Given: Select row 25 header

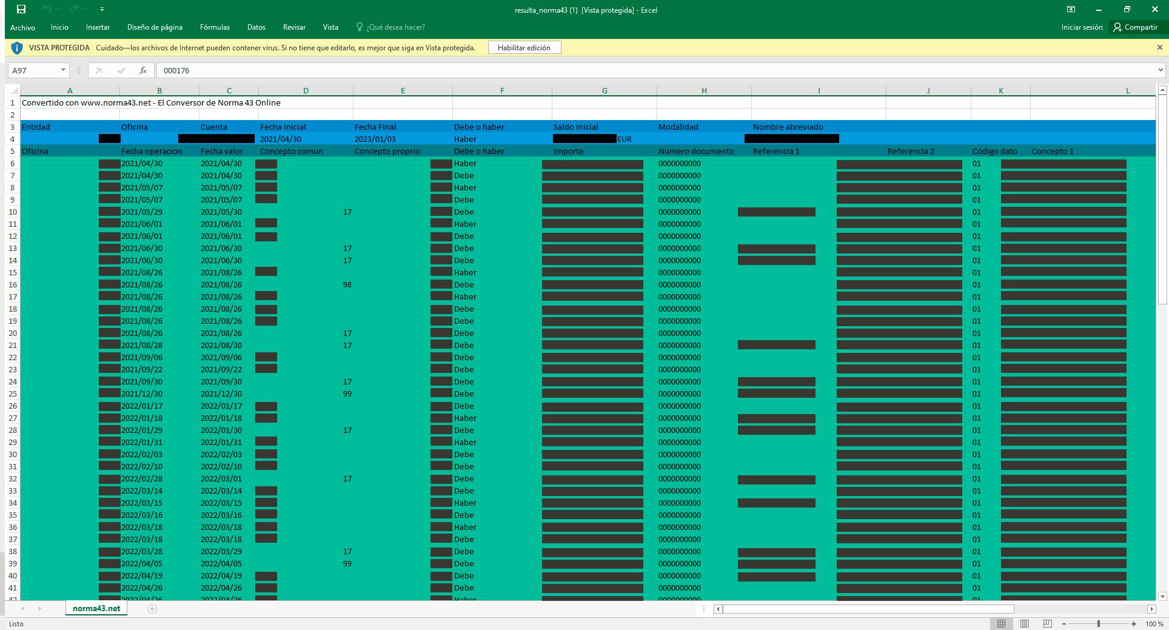Looking at the screenshot, I should [x=12, y=394].
